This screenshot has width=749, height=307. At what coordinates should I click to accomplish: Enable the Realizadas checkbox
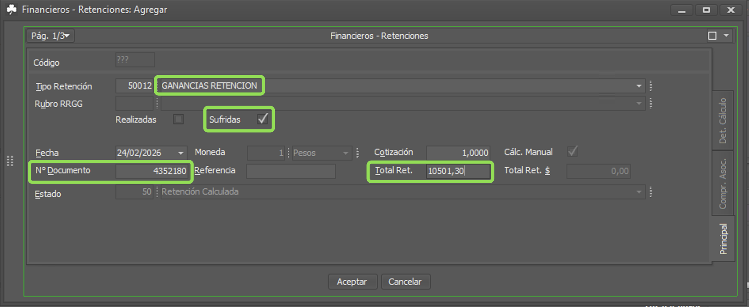[178, 119]
